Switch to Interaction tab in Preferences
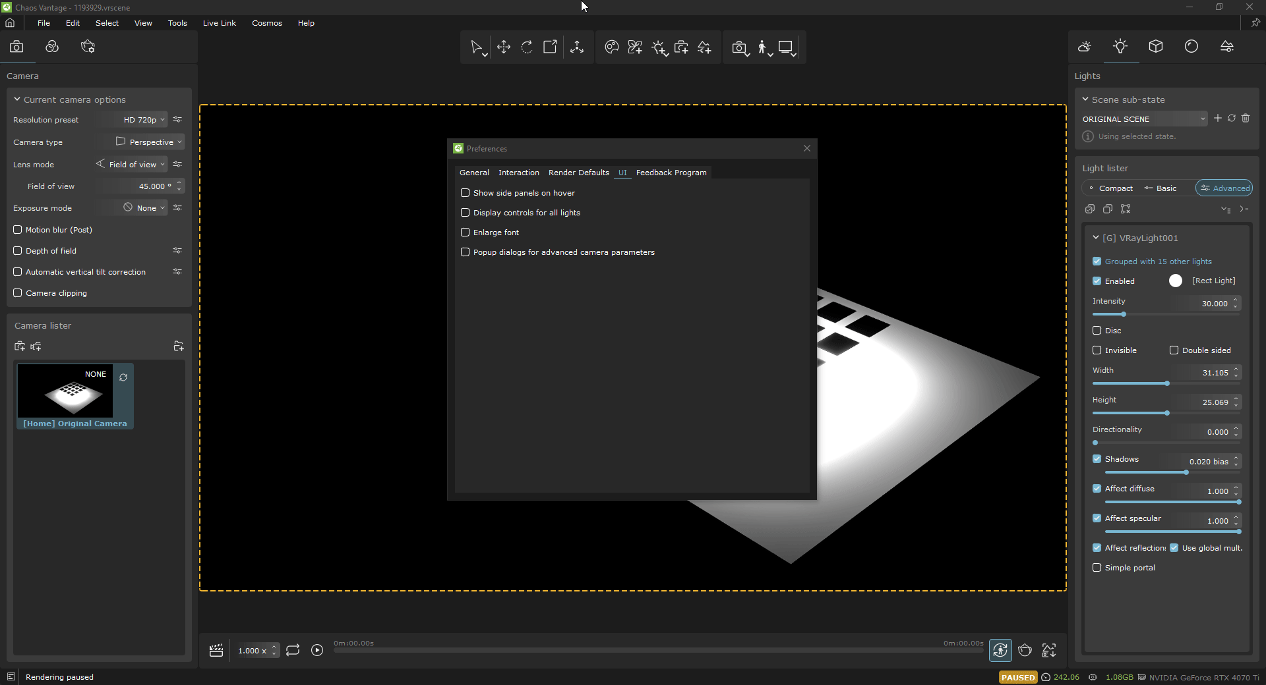The width and height of the screenshot is (1266, 685). point(519,173)
